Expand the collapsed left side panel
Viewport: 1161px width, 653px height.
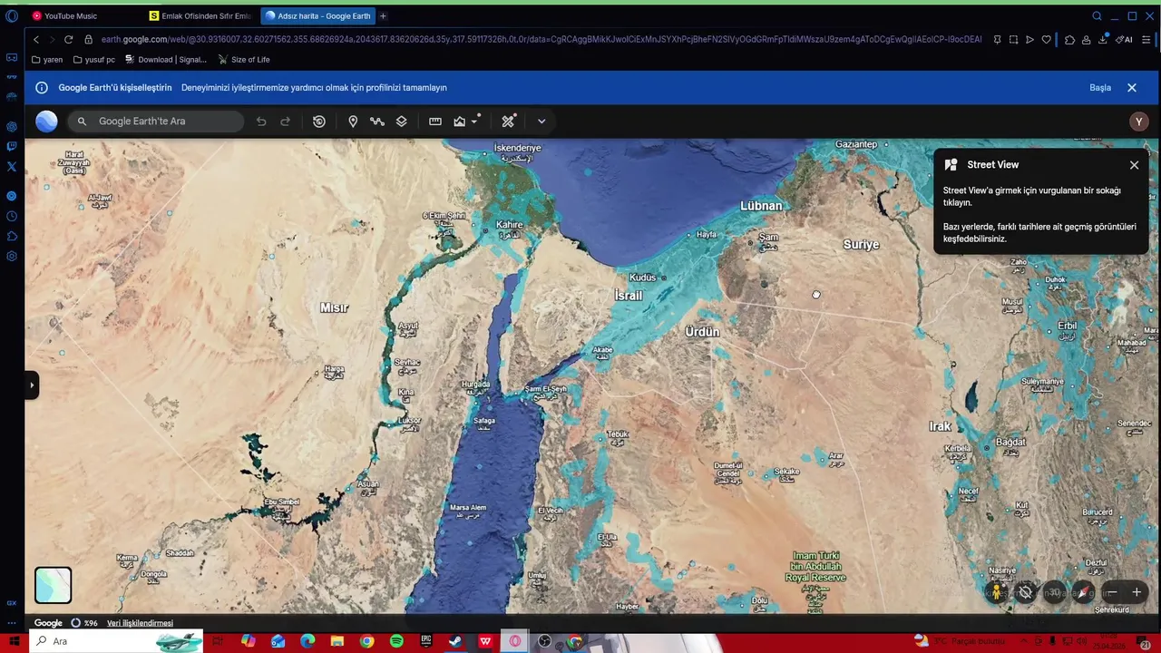pyautogui.click(x=32, y=385)
